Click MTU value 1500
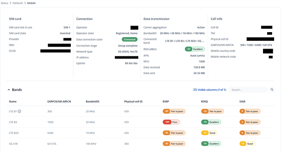284x152 pixels. (x=202, y=61)
